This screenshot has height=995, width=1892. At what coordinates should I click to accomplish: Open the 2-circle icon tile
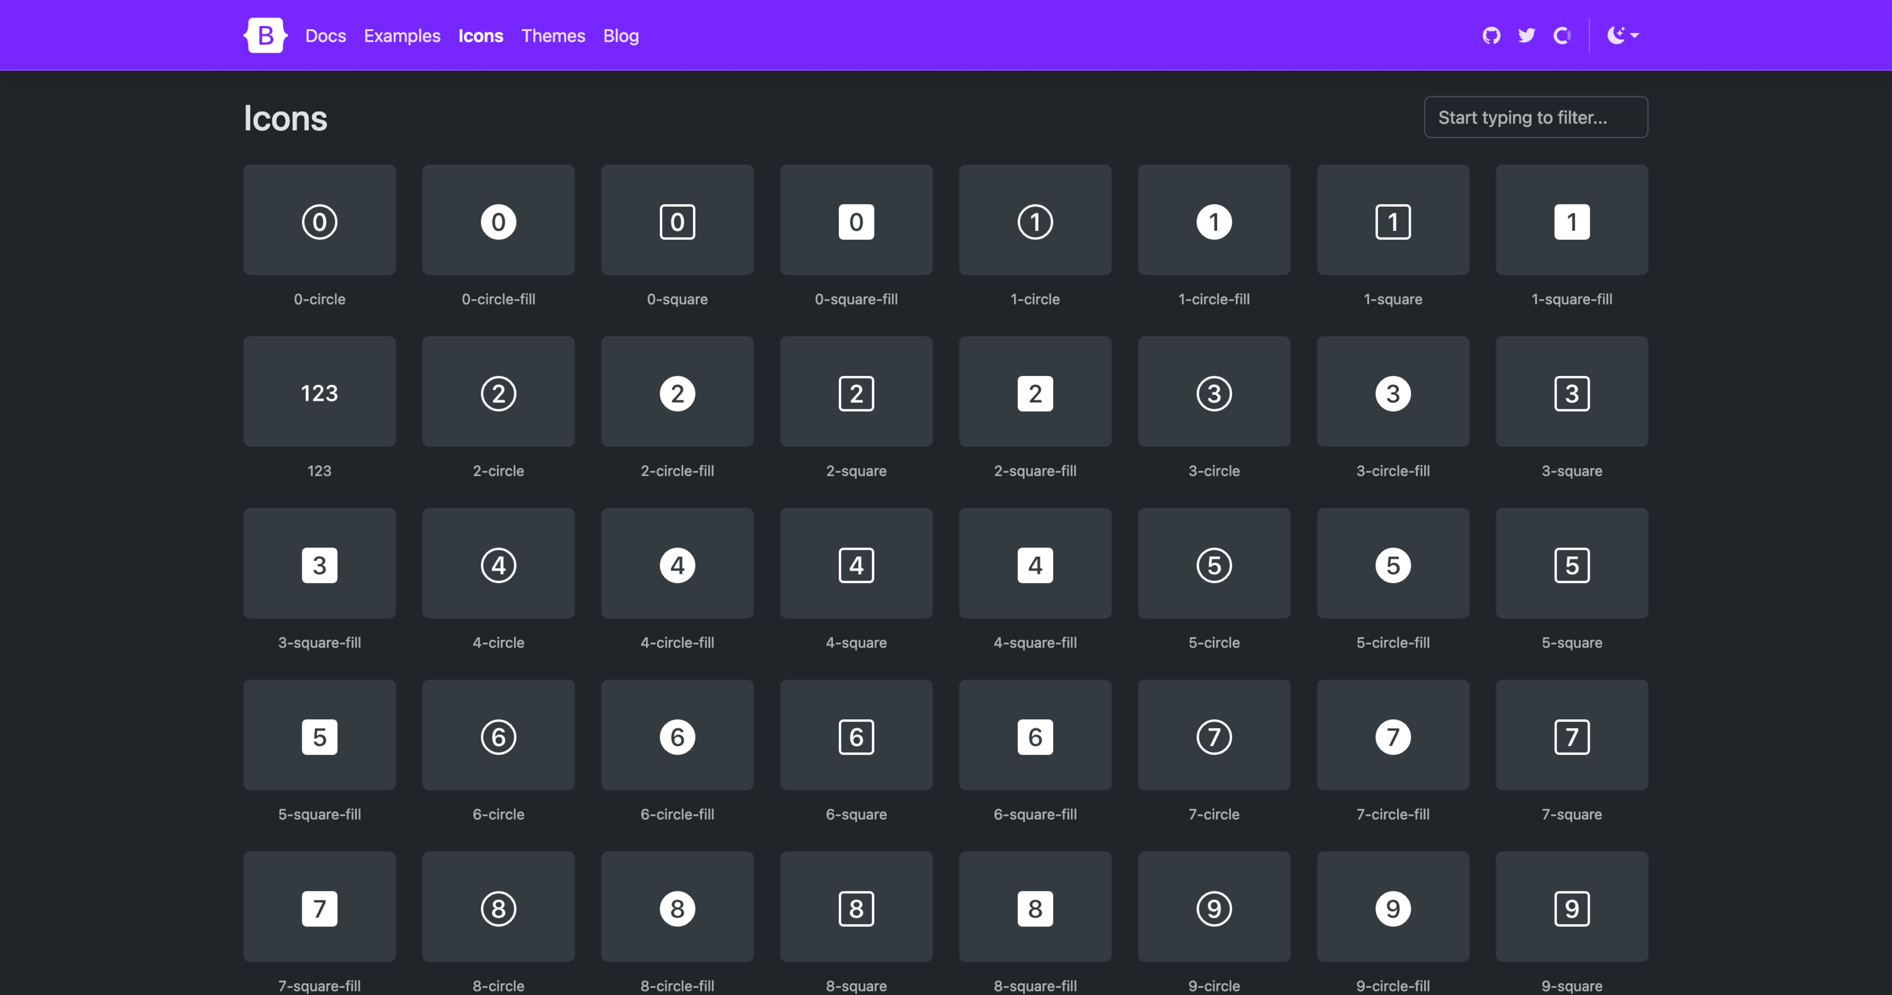(x=499, y=392)
